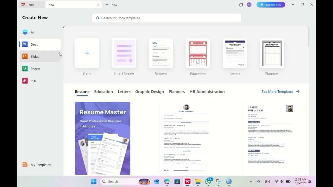Open the Education template category thumbnail
The width and height of the screenshot is (333, 187).
pos(198,53)
